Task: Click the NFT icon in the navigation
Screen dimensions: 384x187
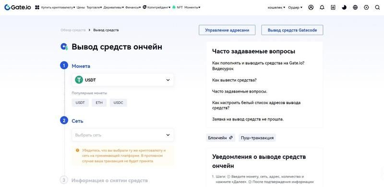Action: pos(174,7)
